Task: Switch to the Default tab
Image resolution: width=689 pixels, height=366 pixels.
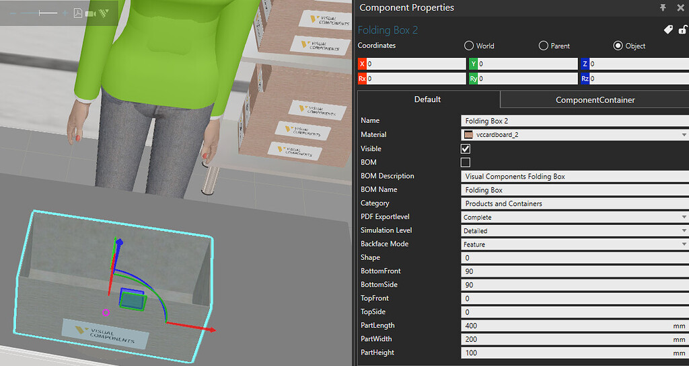Action: coord(429,99)
